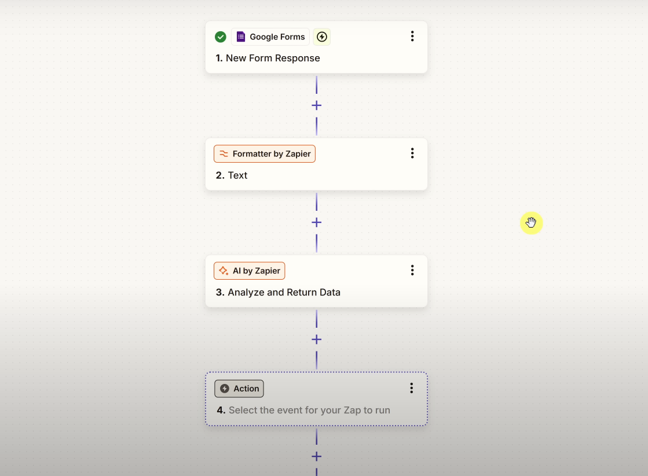Select the '1. New Form Response' step
The width and height of the screenshot is (648, 476).
[x=317, y=47]
